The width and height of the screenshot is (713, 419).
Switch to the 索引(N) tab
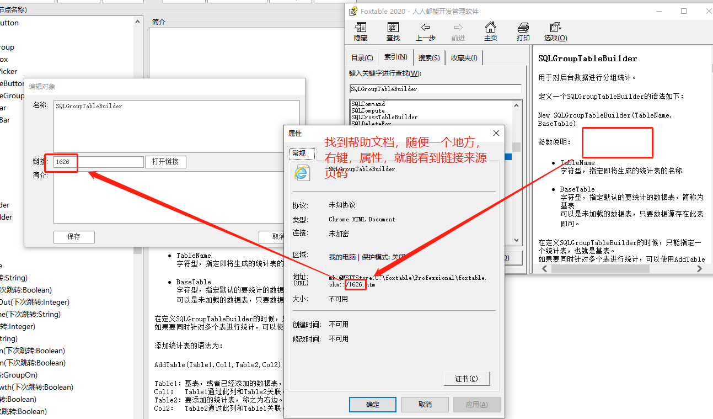tap(396, 57)
